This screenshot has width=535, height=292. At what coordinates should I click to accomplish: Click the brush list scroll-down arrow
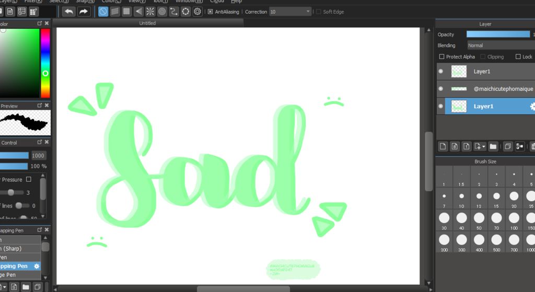[45, 278]
